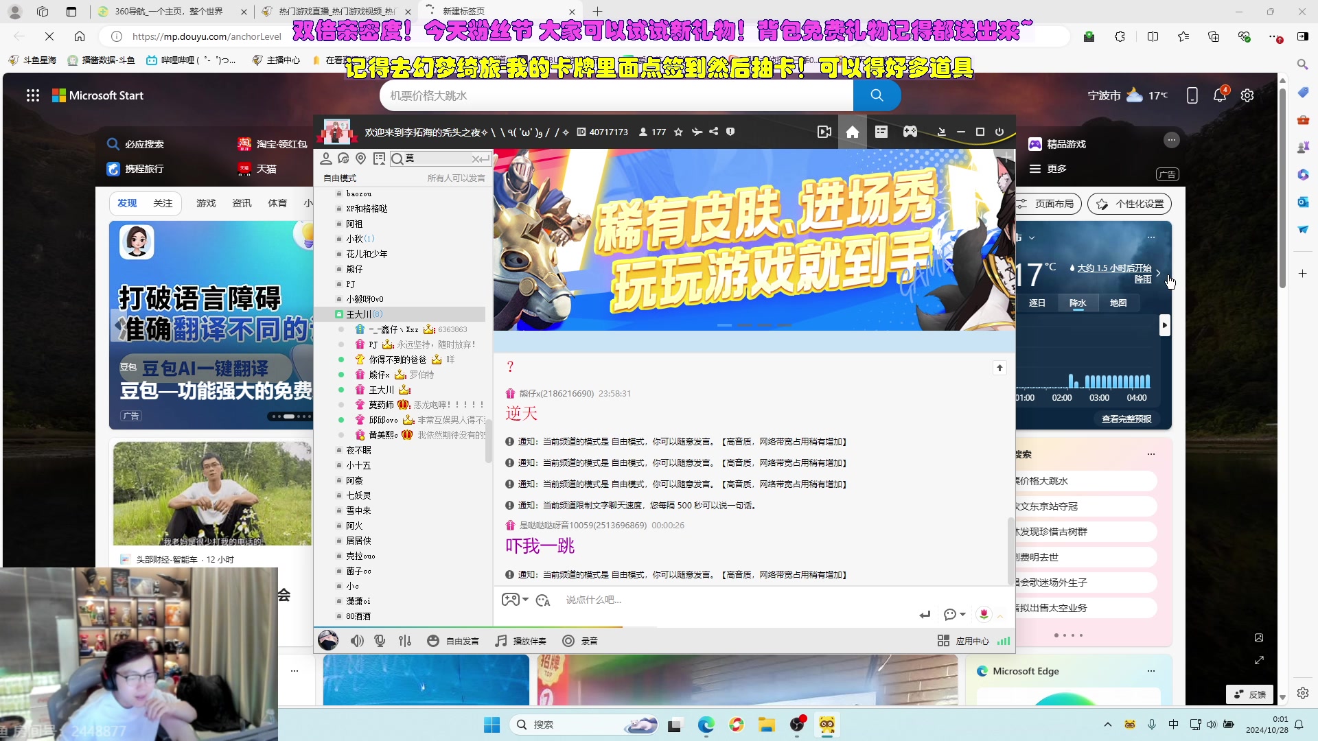Click the airplane invite icon in YY

coord(697,132)
